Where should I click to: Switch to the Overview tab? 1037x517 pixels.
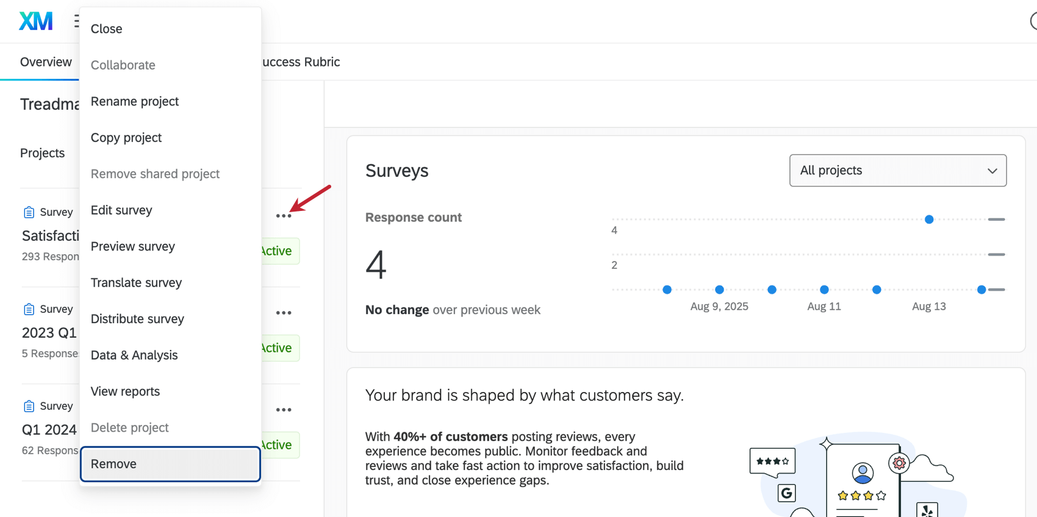[x=46, y=62]
